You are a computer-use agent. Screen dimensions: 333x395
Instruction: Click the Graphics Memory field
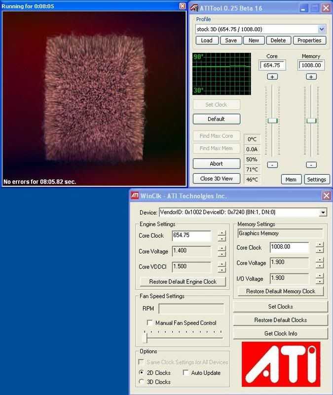[x=280, y=233]
